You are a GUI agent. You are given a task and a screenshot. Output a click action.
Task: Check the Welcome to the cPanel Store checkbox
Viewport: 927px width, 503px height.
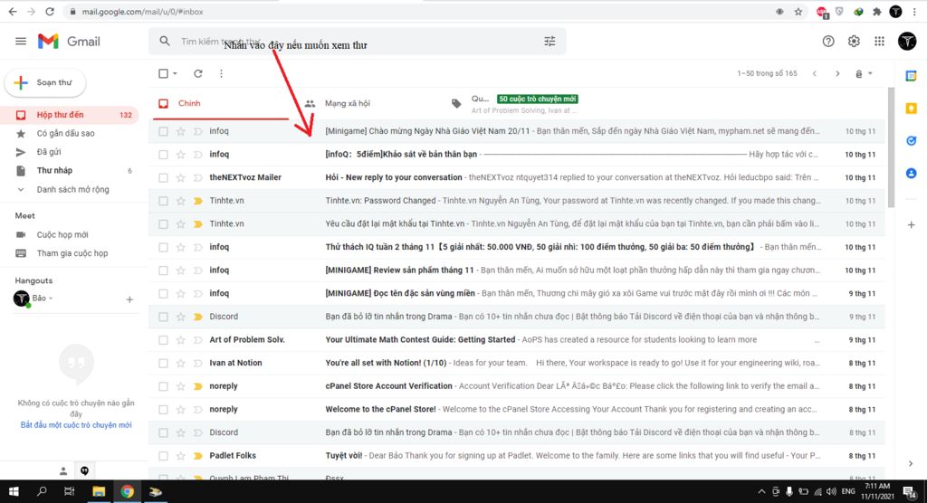[163, 410]
